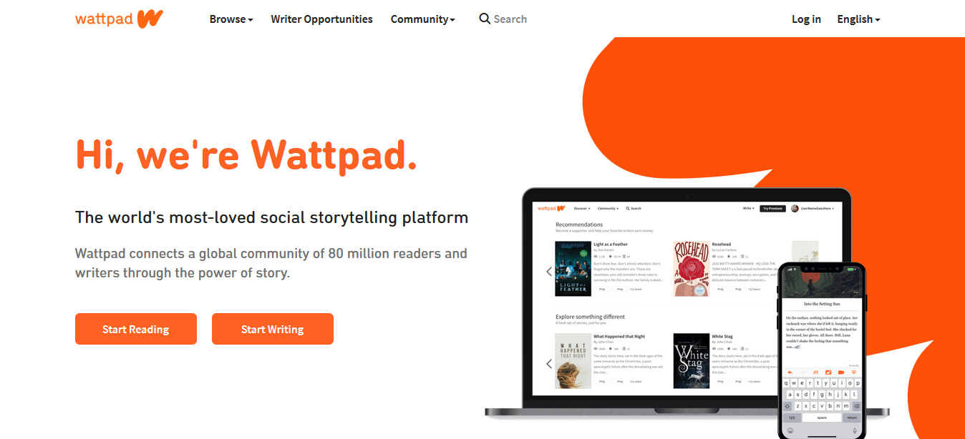Click user avatar in laptop mockup header
The width and height of the screenshot is (965, 439).
click(795, 209)
